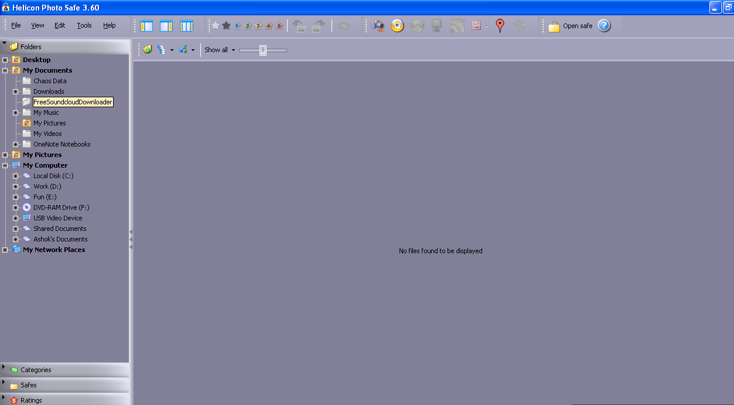The width and height of the screenshot is (734, 405).
Task: Open the Help menu
Action: [x=110, y=25]
